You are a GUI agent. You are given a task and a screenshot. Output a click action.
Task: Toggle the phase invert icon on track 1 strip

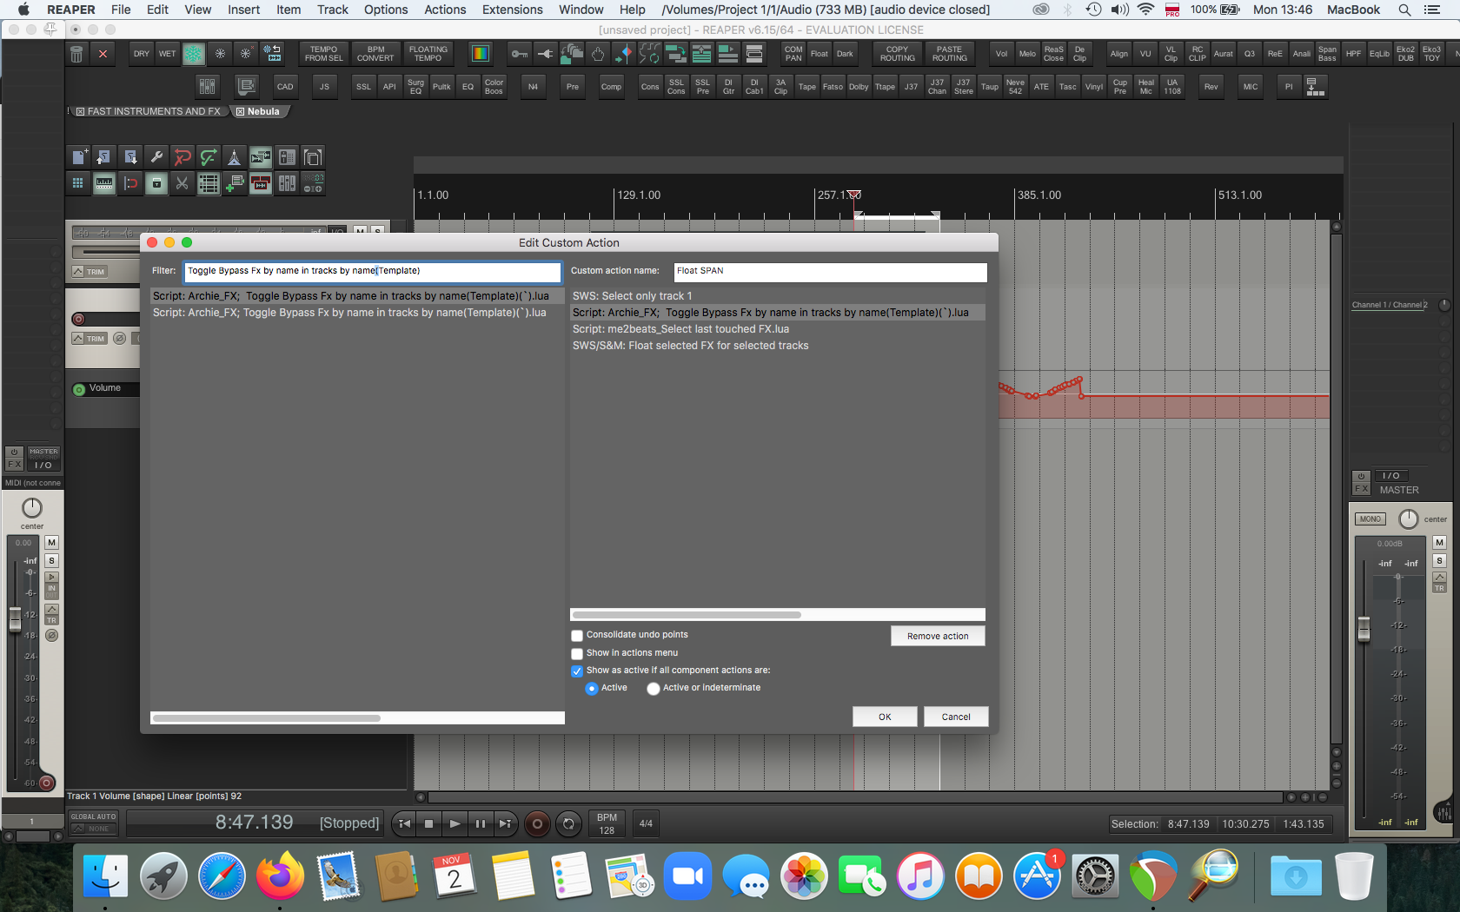coord(51,636)
